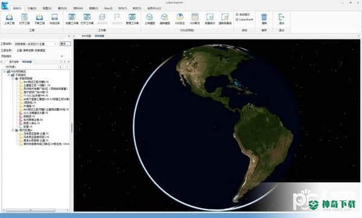Open the second ribbon menu tab

coord(32,8)
